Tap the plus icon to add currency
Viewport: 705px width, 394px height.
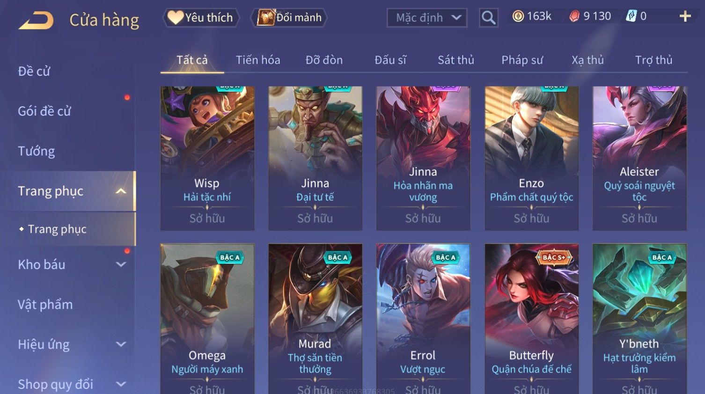click(x=685, y=16)
